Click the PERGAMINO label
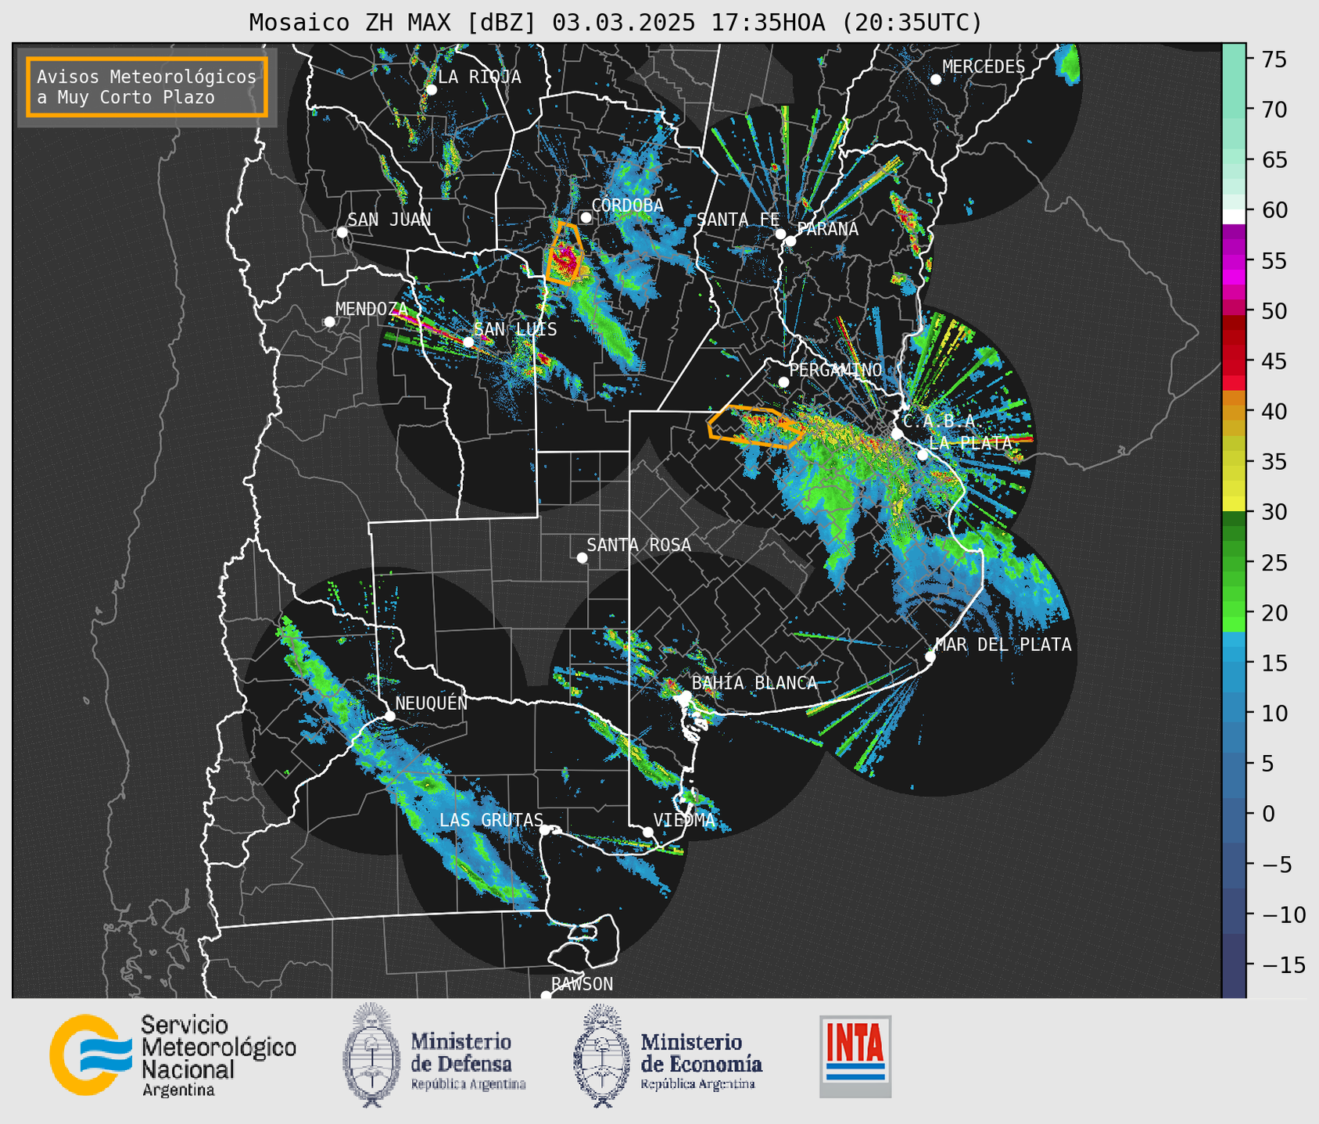 [835, 370]
